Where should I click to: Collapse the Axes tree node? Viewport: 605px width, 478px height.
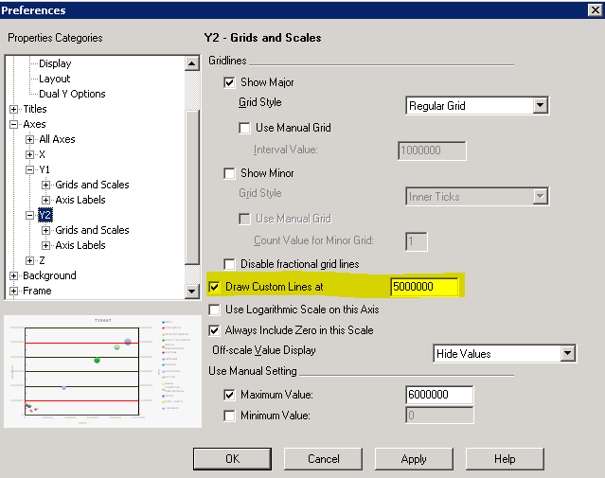[x=14, y=124]
